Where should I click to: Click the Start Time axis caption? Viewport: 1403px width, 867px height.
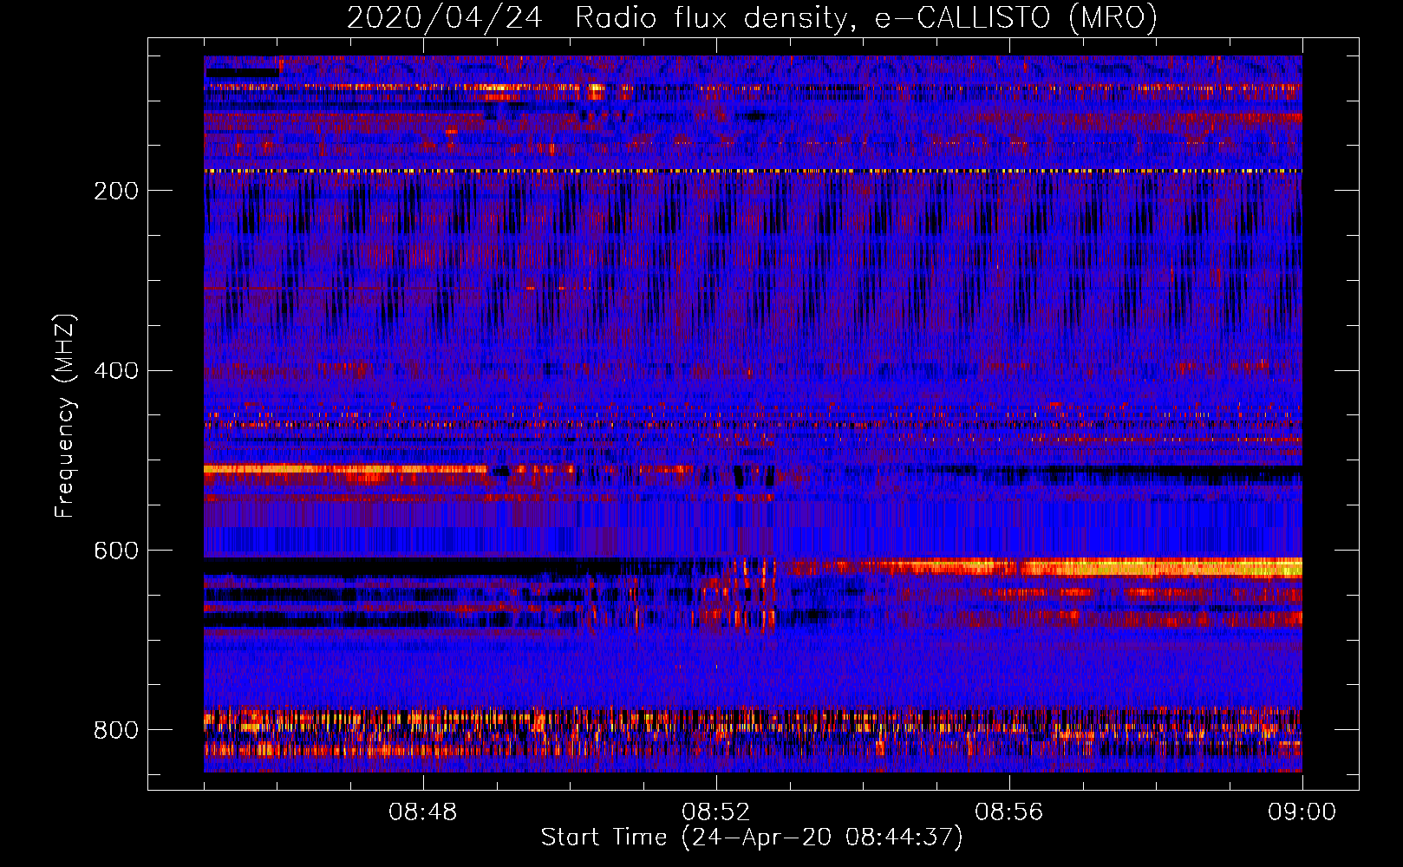pos(752,838)
